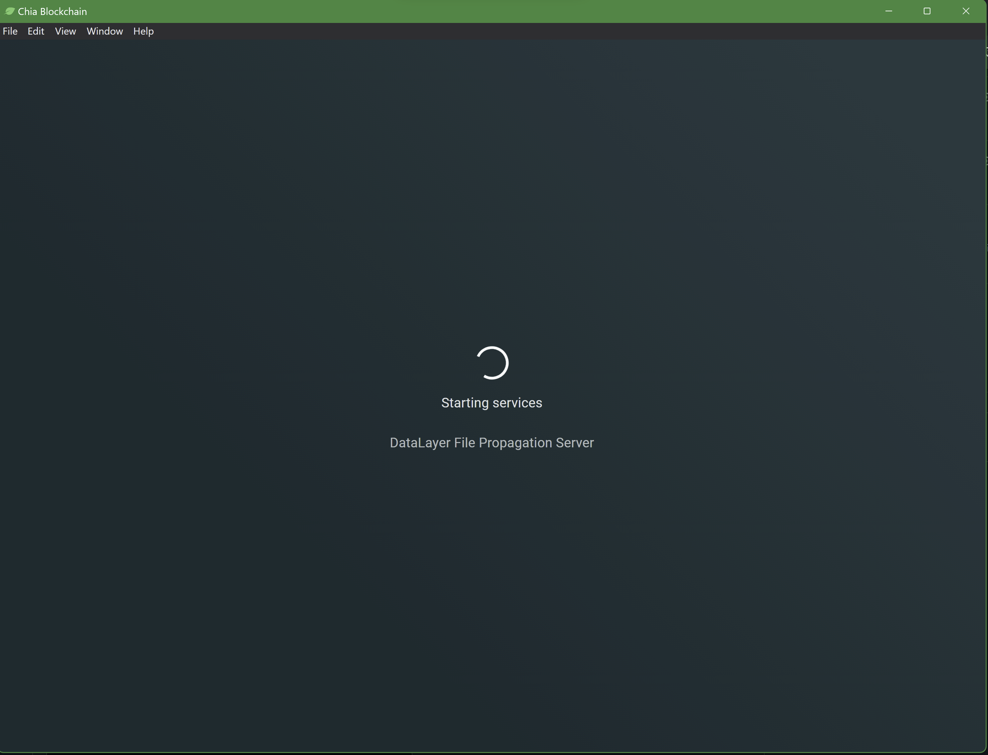Click the title bar of the application
The image size is (988, 755).
(x=450, y=11)
